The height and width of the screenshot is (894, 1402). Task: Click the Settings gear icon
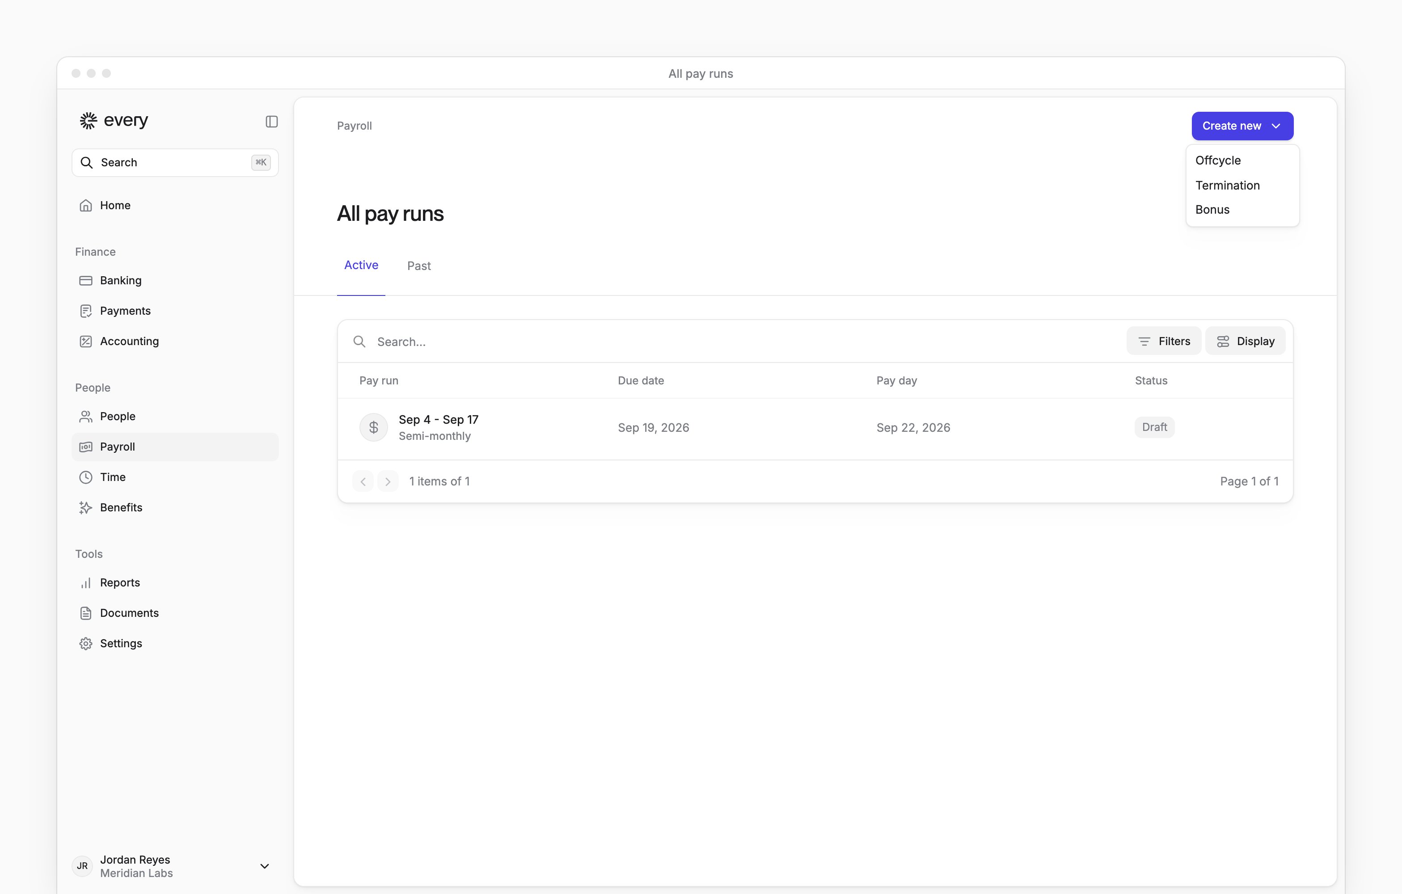pos(85,643)
